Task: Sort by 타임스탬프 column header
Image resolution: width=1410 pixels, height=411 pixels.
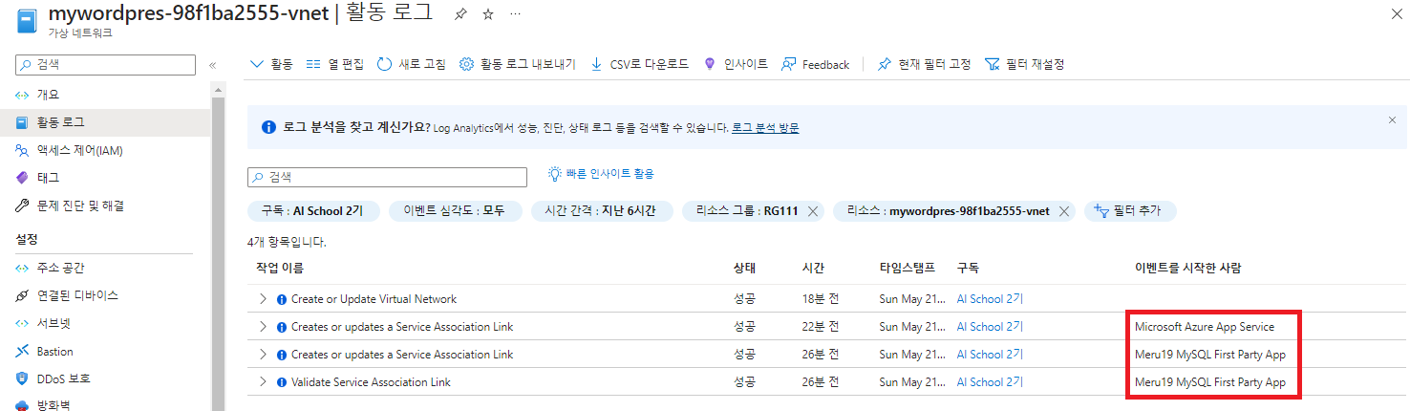Action: (x=907, y=268)
